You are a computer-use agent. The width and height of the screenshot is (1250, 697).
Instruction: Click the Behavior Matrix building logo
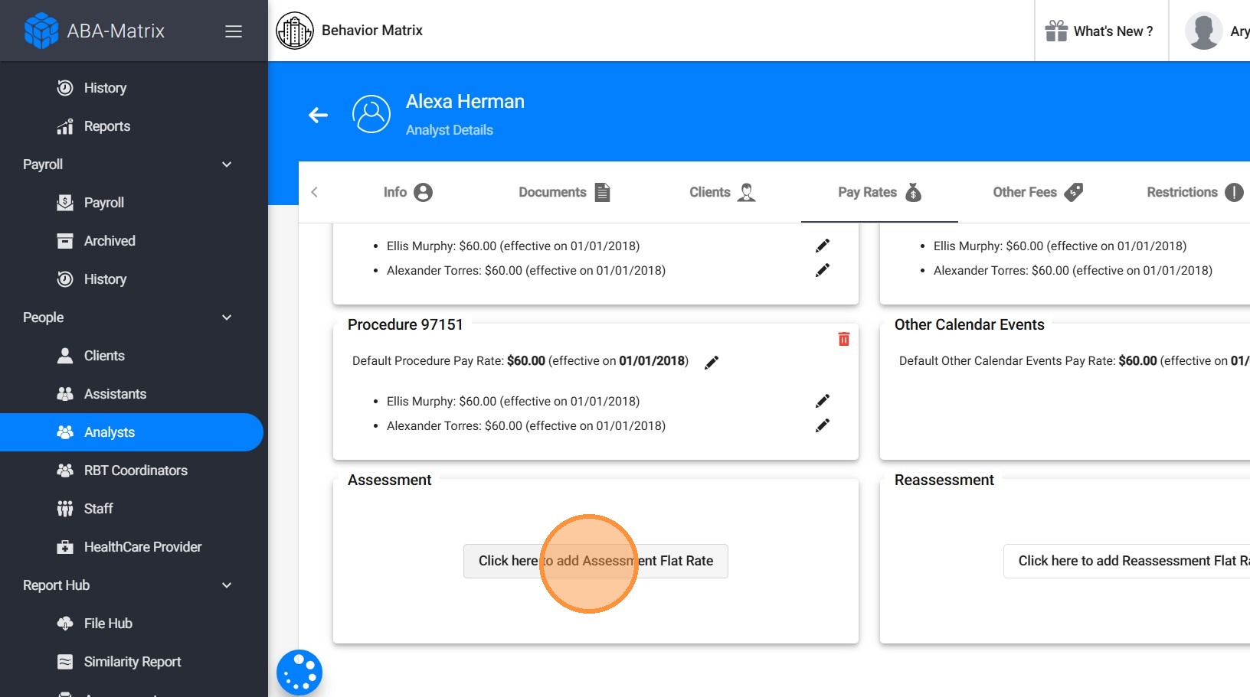(295, 31)
